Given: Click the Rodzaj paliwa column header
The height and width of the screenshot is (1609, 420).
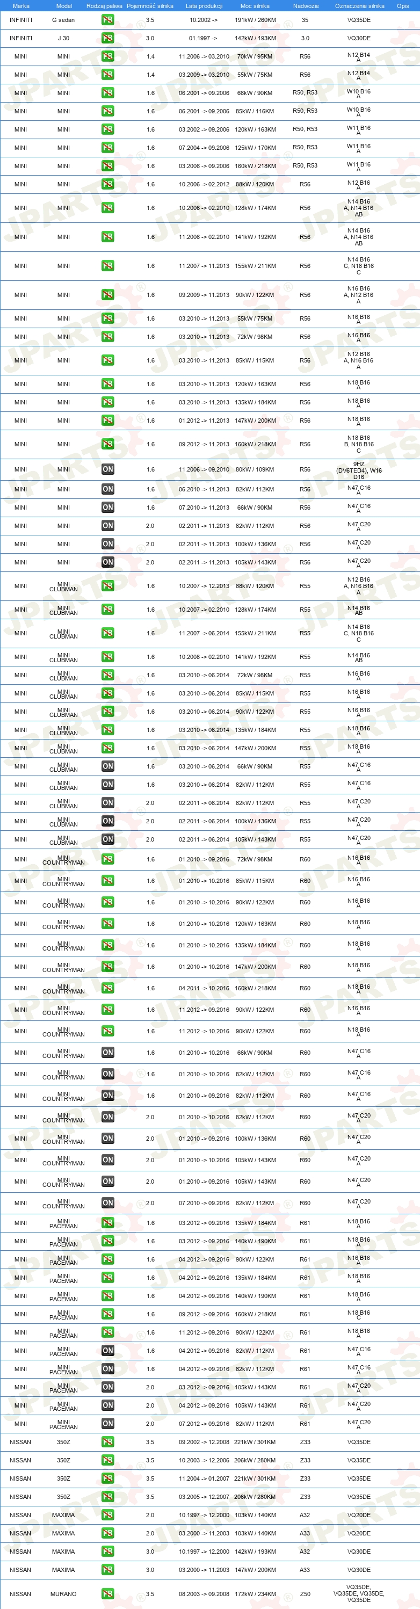Looking at the screenshot, I should coord(104,5).
